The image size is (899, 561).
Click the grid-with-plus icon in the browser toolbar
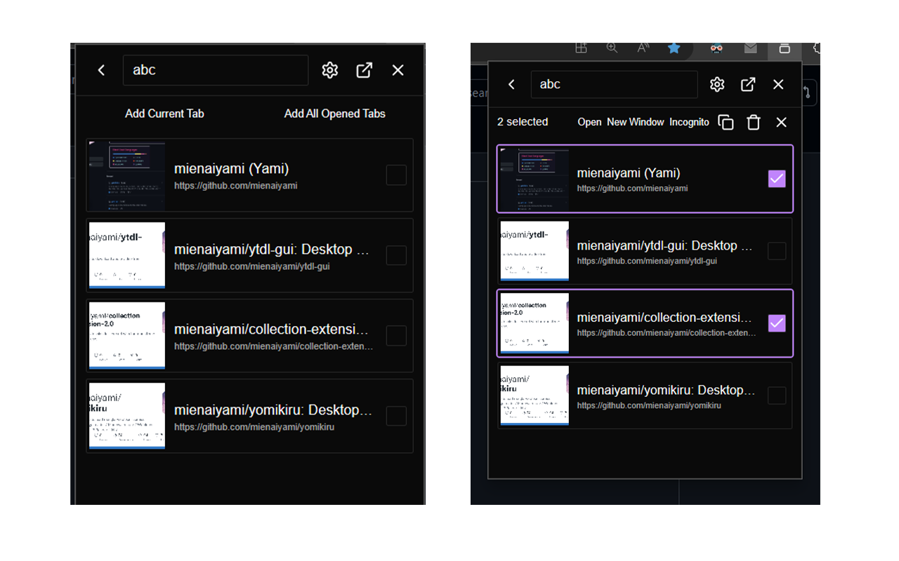coord(581,48)
